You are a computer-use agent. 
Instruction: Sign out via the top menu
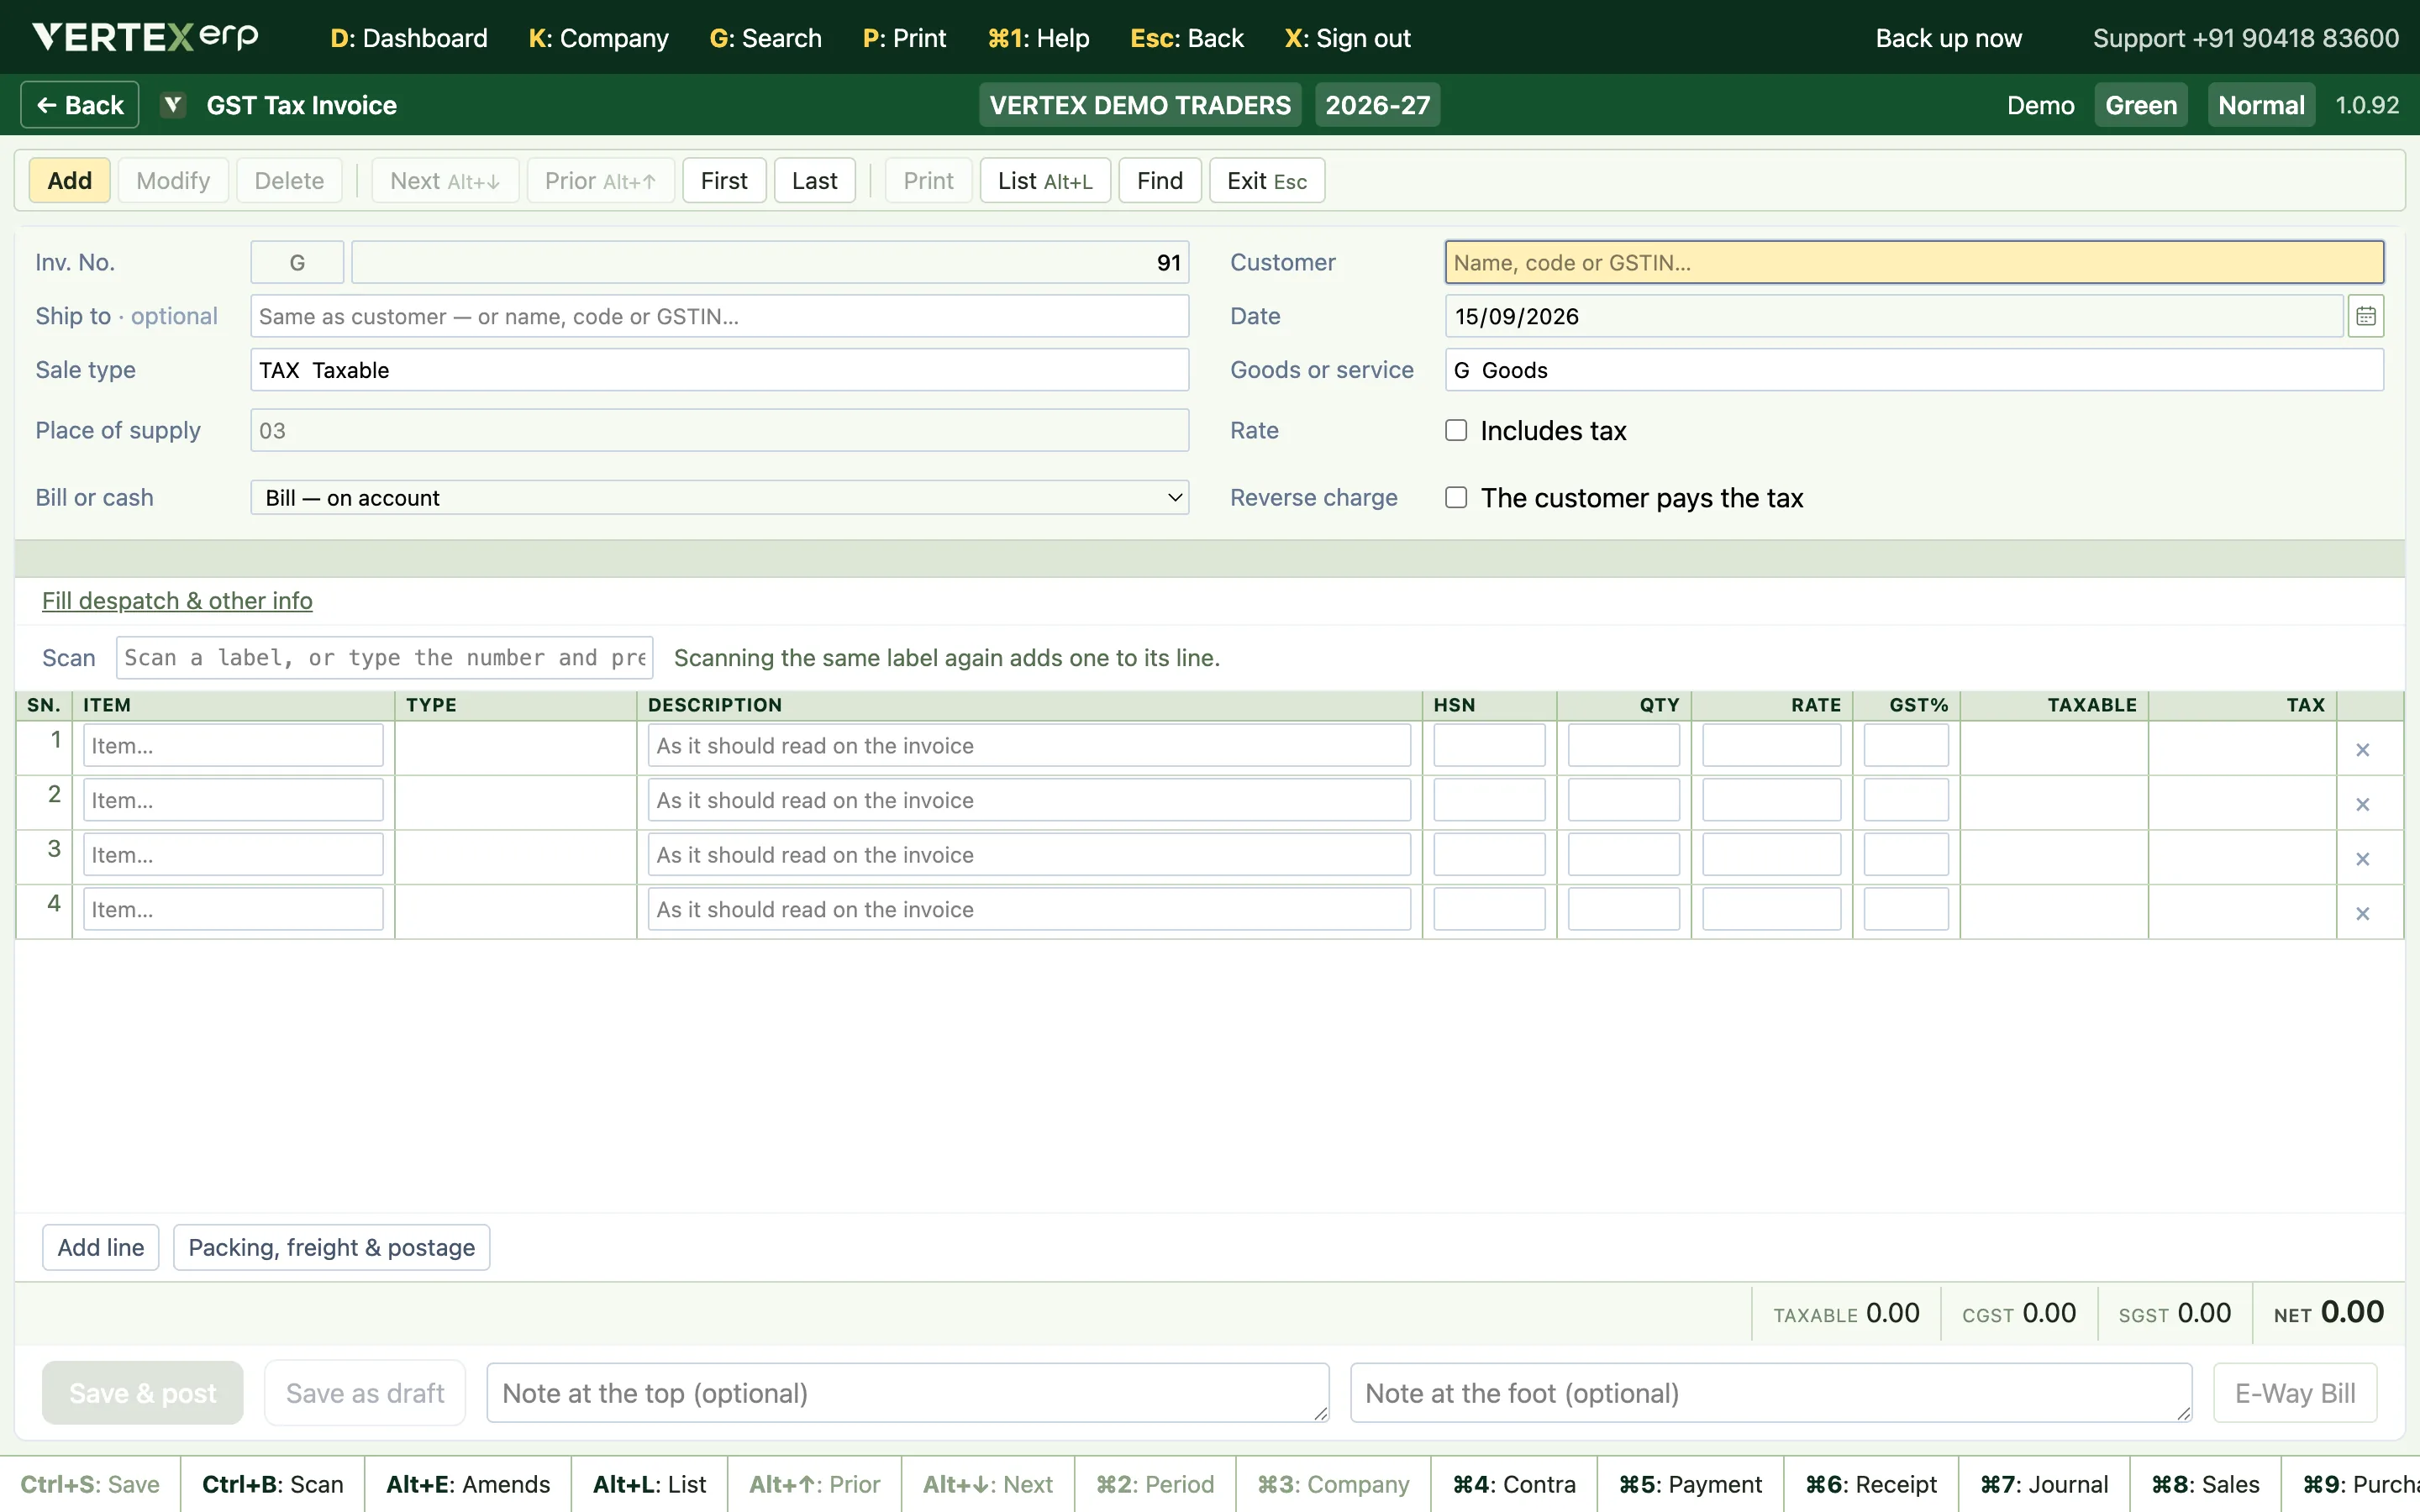pyautogui.click(x=1347, y=38)
